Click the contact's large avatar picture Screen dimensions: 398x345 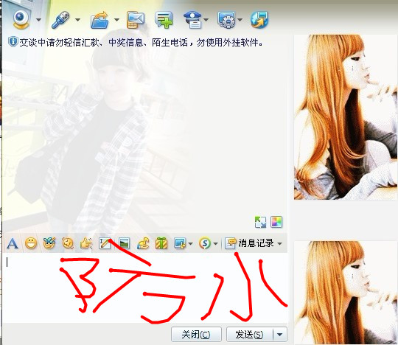point(346,117)
